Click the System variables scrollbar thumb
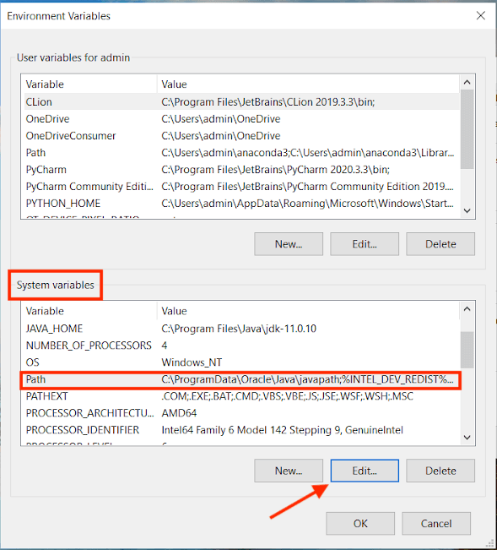The width and height of the screenshot is (497, 550). coord(467,350)
